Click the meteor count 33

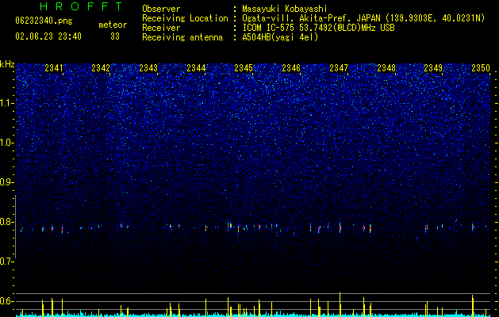(115, 36)
